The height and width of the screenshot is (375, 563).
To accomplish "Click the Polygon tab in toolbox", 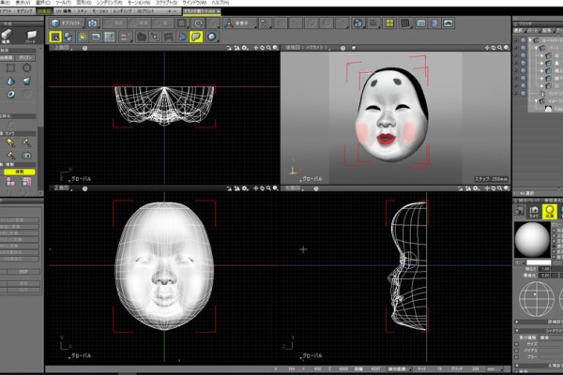I will [25, 58].
